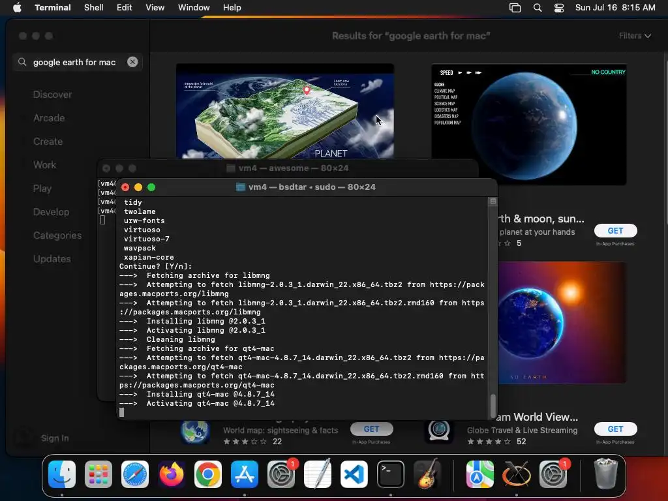
Task: Click the split pane icon in bsdtar terminal
Action: [493, 201]
